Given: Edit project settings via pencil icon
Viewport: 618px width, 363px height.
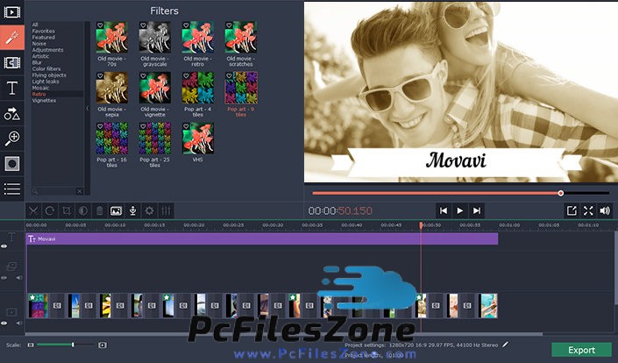Looking at the screenshot, I should (505, 345).
